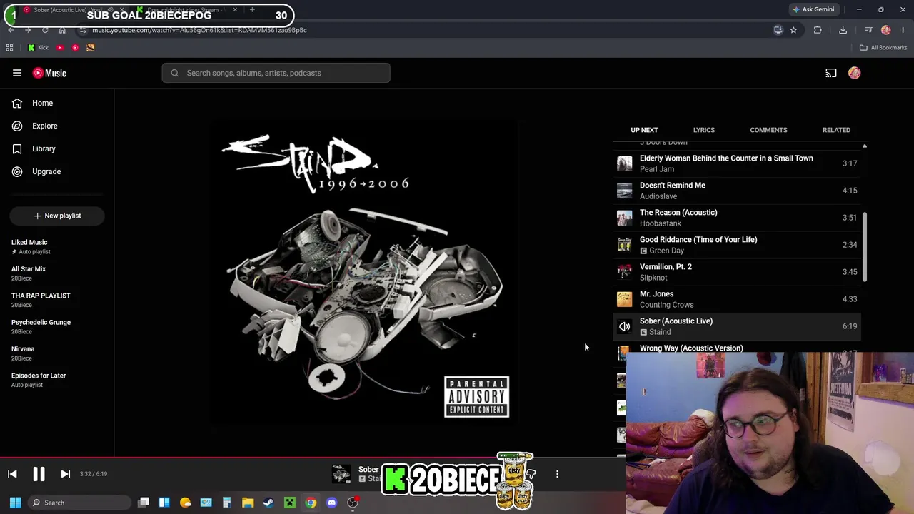The width and height of the screenshot is (914, 514).
Task: Play Doesn't Remind Me by Audioslave
Action: (737, 191)
